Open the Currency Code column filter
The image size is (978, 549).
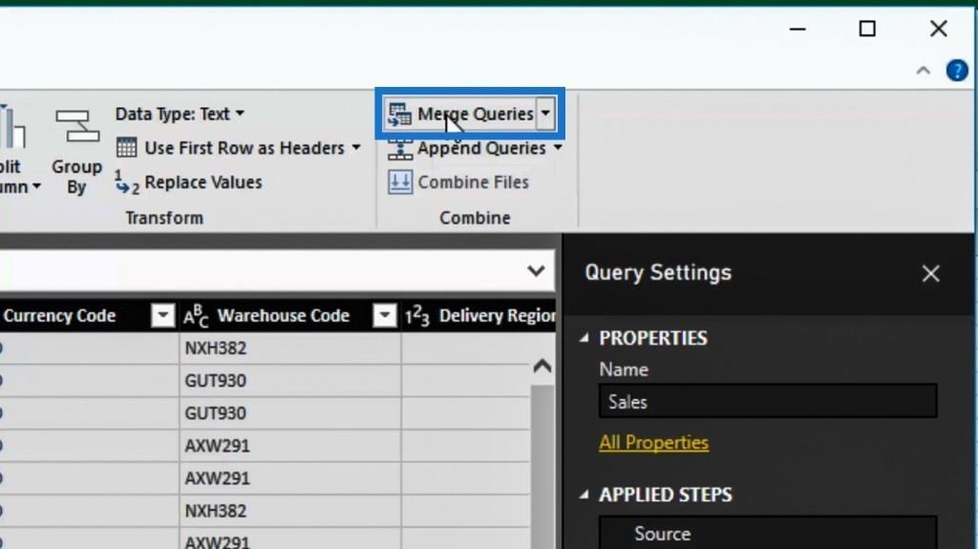(x=162, y=316)
